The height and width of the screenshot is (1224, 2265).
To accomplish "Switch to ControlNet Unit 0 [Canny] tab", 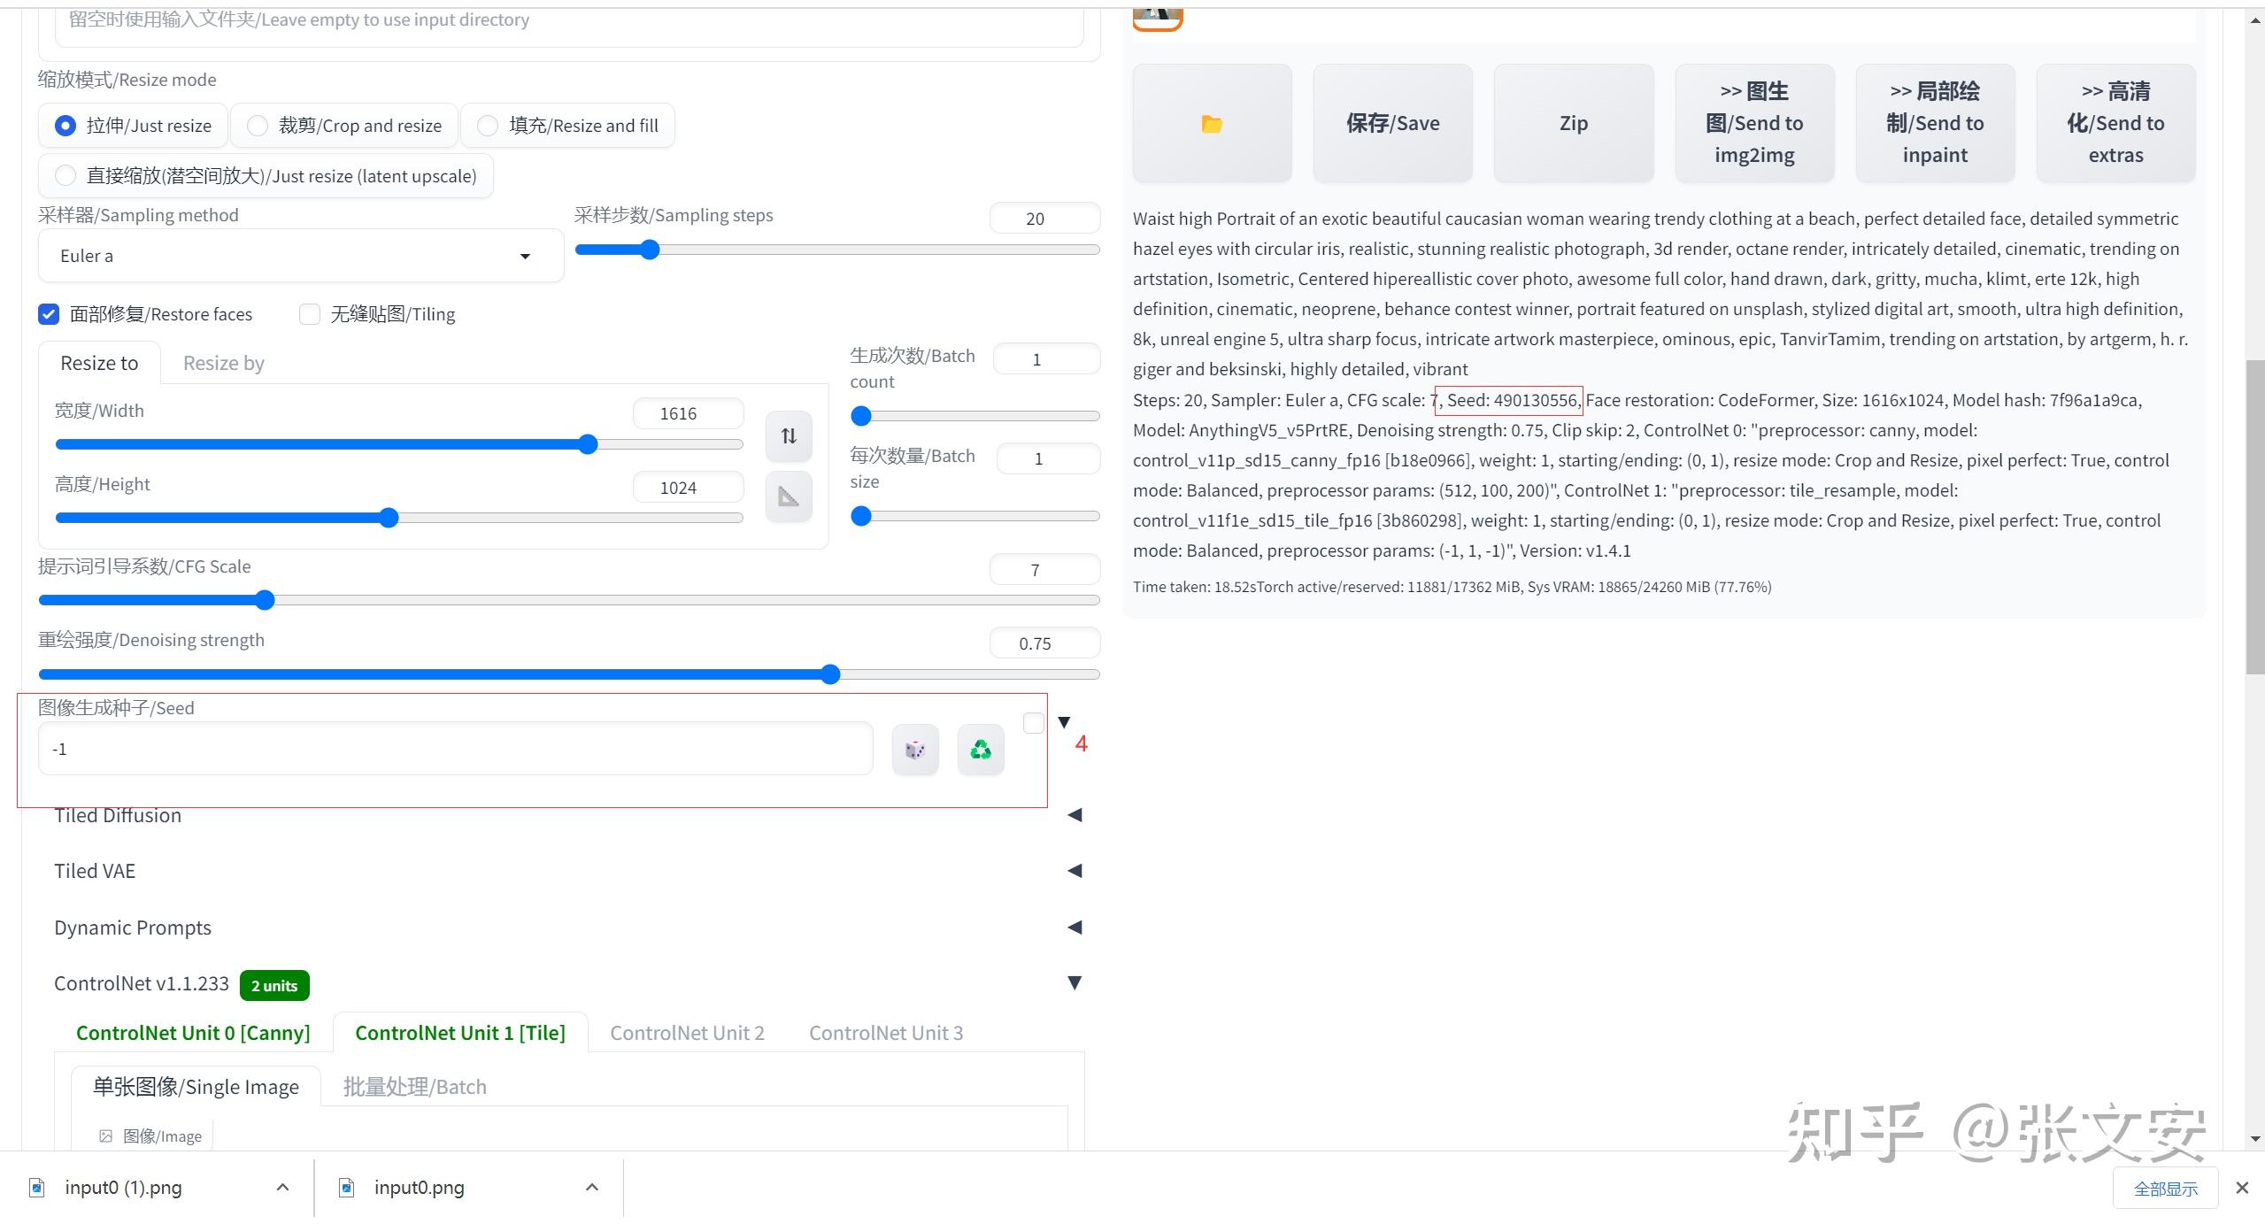I will [x=193, y=1033].
